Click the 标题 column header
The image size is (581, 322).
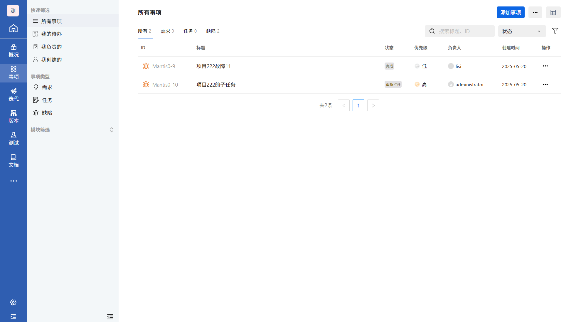click(x=201, y=48)
